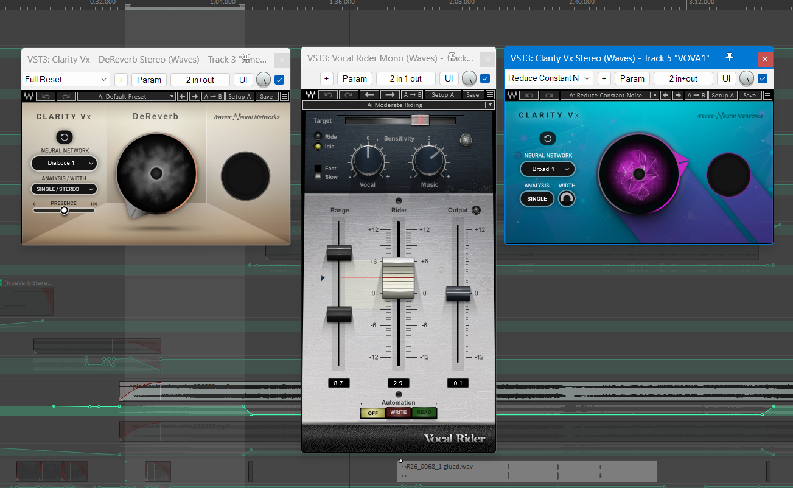Toggle bypass checkbox in DeReverb window
793x488 pixels.
(279, 79)
